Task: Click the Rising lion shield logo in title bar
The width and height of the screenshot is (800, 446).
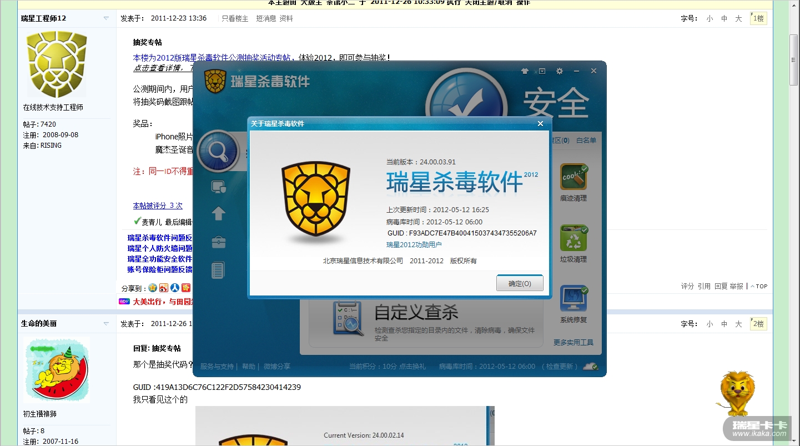Action: [214, 82]
